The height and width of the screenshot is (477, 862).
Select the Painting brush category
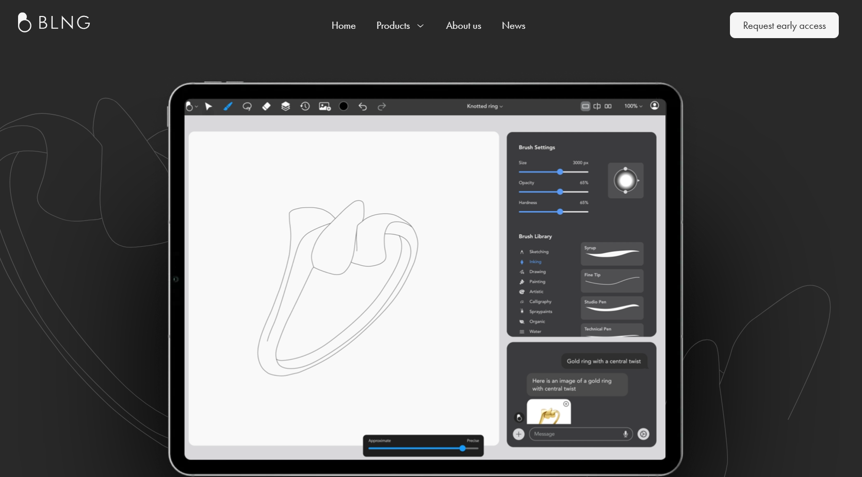click(537, 282)
